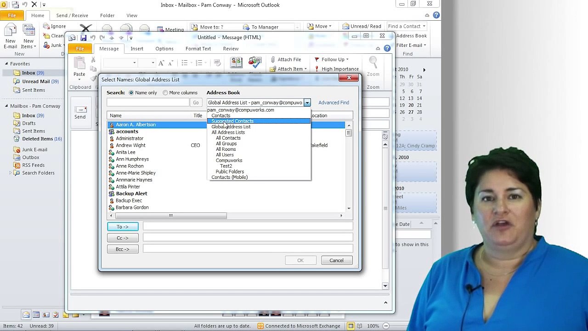Switch to Normal view in status bar
This screenshot has height=331, width=588.
click(351, 326)
